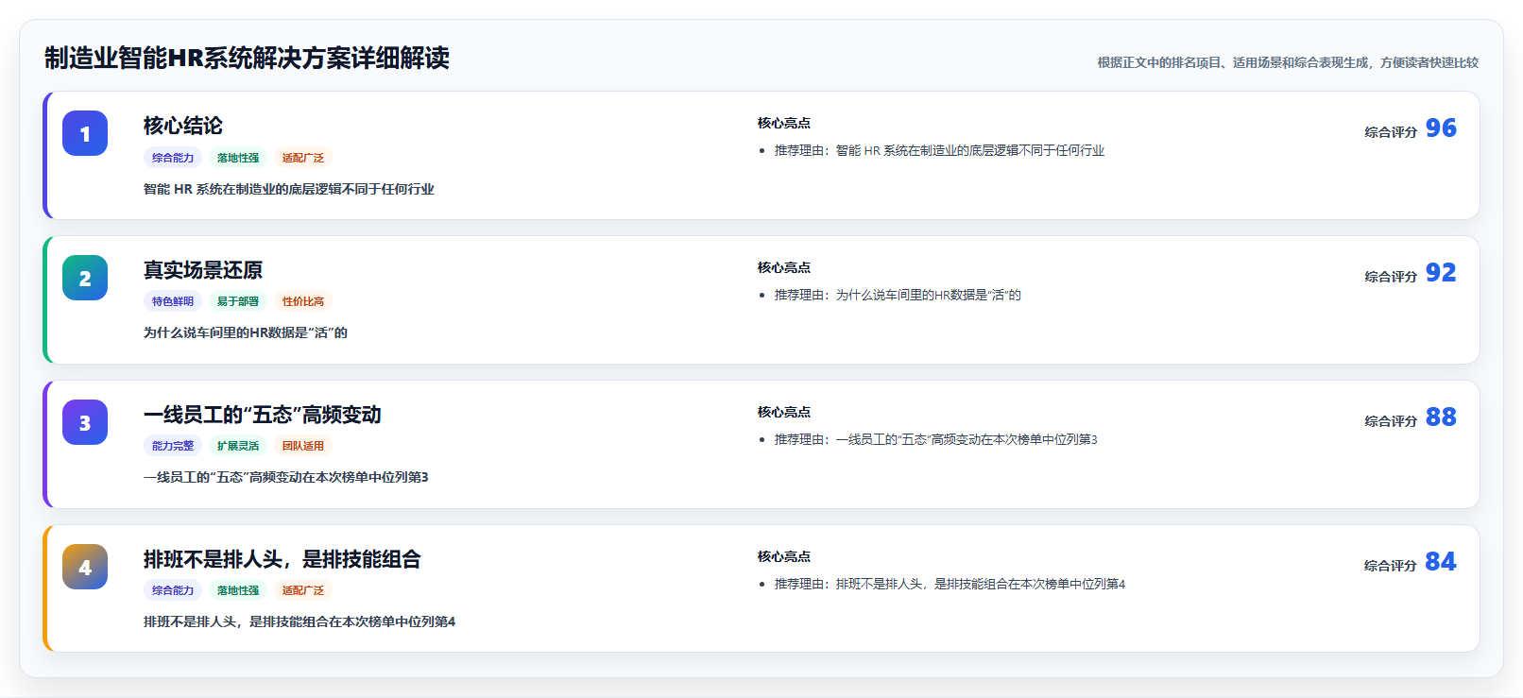1523x698 pixels.
Task: Click the 核心亮点 heading in the 真实场景还原 card
Action: pyautogui.click(x=784, y=267)
